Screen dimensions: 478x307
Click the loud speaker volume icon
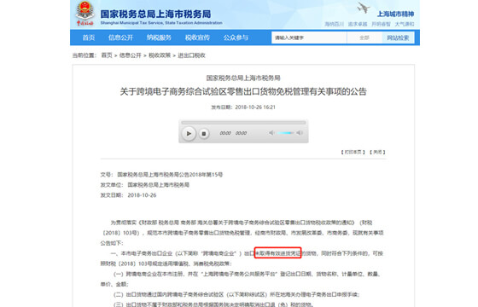pos(300,132)
